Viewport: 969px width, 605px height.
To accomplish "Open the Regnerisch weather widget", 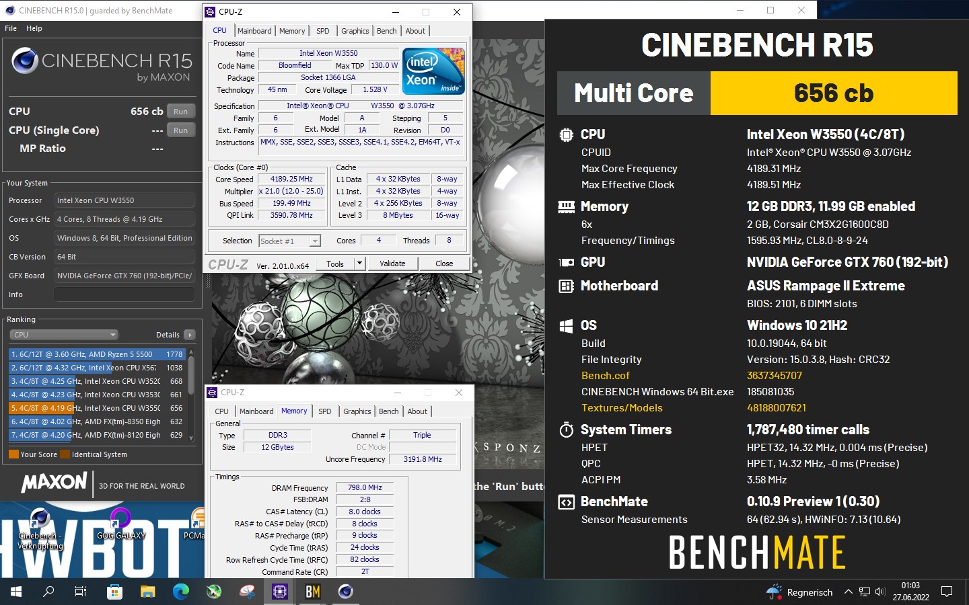I will [x=799, y=592].
